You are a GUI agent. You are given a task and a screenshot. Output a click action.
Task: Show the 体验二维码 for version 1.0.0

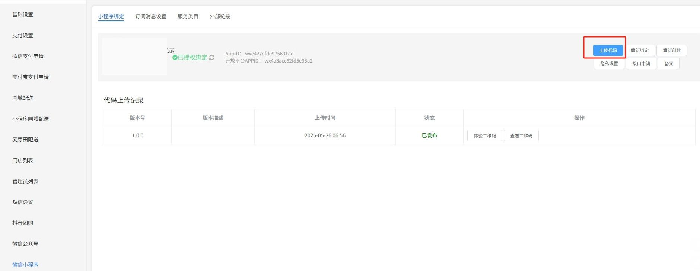pos(484,136)
